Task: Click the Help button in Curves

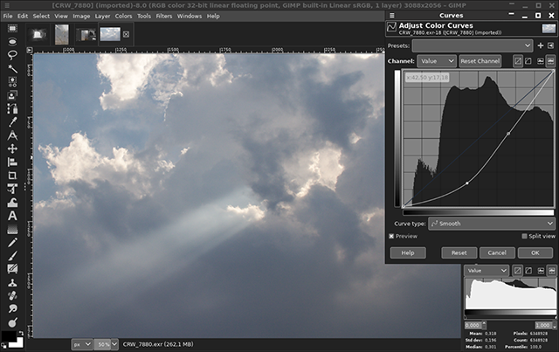Action: (x=408, y=252)
